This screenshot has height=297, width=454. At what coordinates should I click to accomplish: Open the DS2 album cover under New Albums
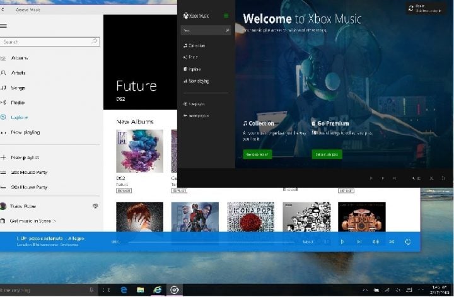pos(139,151)
